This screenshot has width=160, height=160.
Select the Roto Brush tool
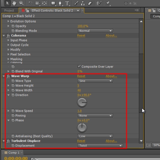99,3
